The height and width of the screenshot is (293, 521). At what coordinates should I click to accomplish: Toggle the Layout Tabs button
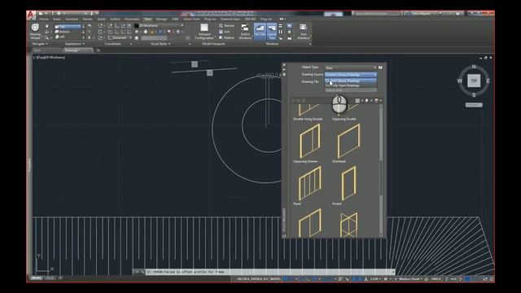pyautogui.click(x=272, y=32)
